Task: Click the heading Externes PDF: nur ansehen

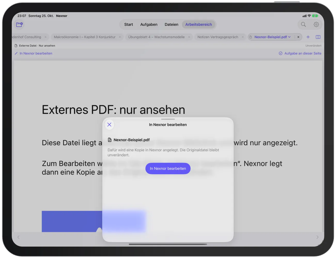Action: [113, 110]
